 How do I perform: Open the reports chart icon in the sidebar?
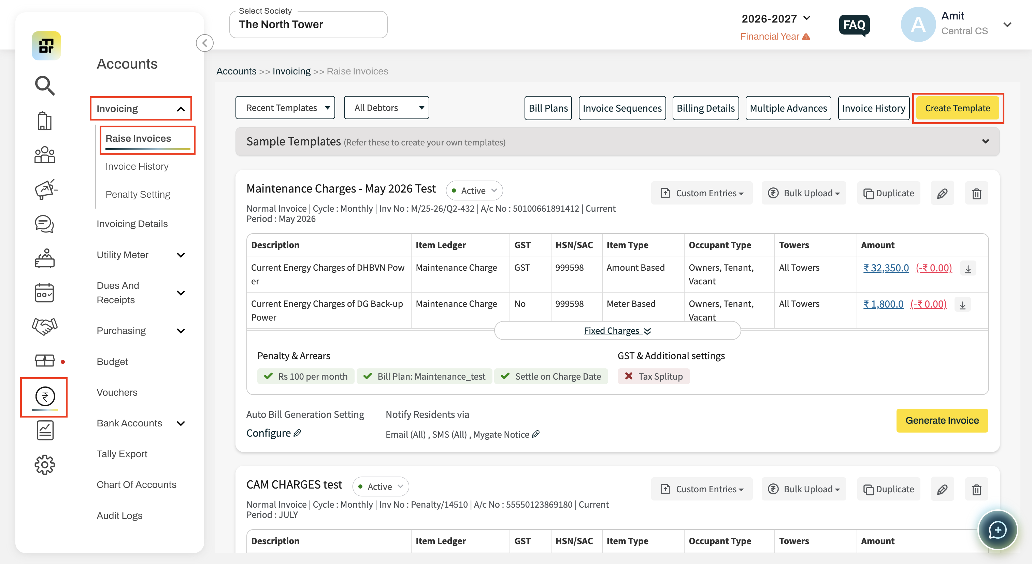tap(45, 431)
